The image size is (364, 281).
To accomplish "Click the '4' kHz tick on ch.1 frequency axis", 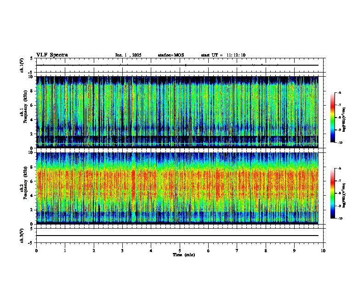I will point(32,120).
